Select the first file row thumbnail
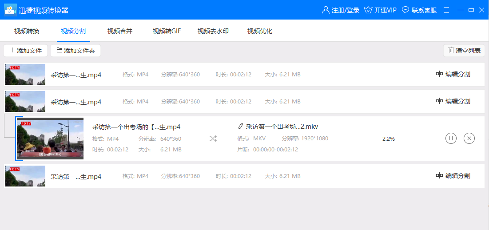Screen dimensions: 489x230 pyautogui.click(x=25, y=75)
